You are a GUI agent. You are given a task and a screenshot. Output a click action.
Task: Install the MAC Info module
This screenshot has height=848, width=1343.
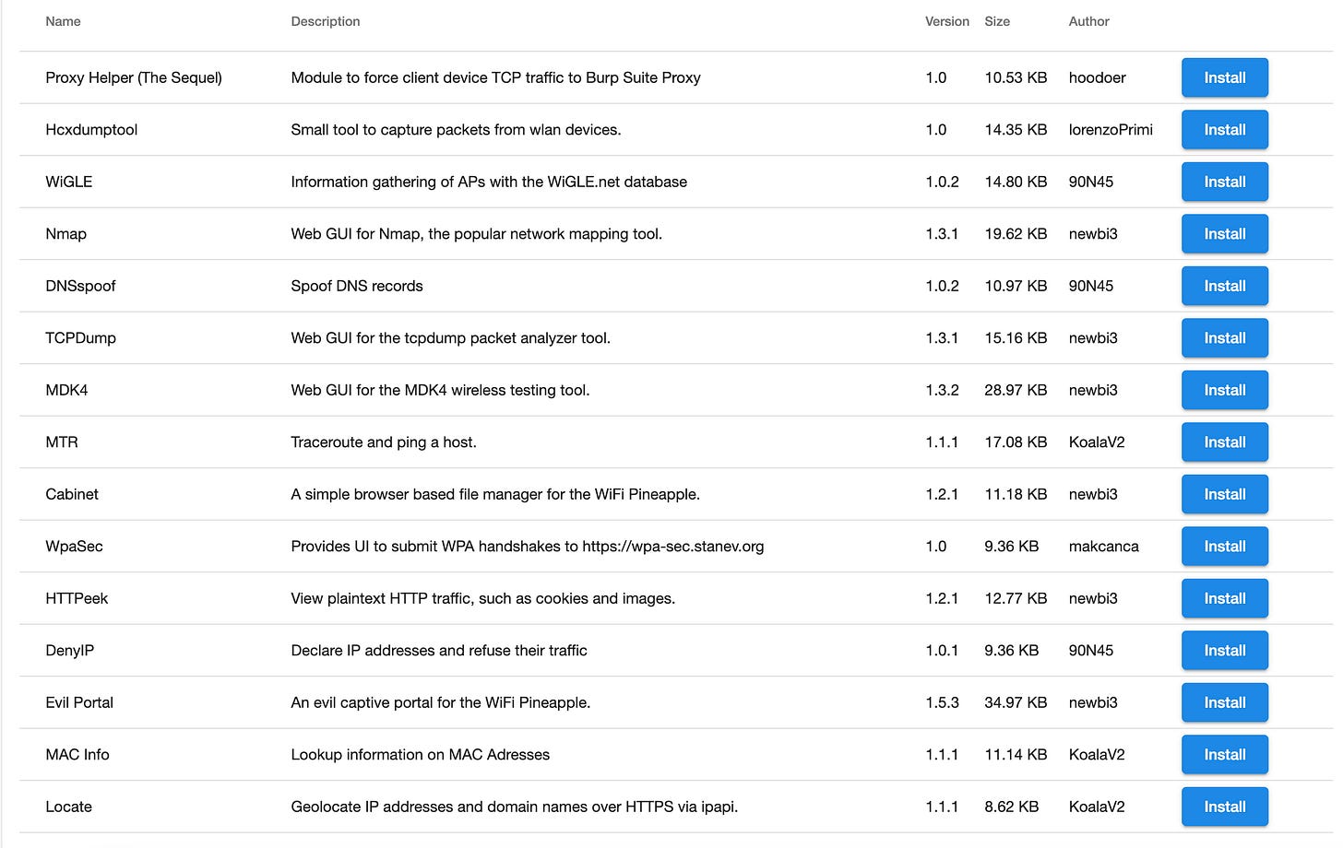tap(1224, 754)
